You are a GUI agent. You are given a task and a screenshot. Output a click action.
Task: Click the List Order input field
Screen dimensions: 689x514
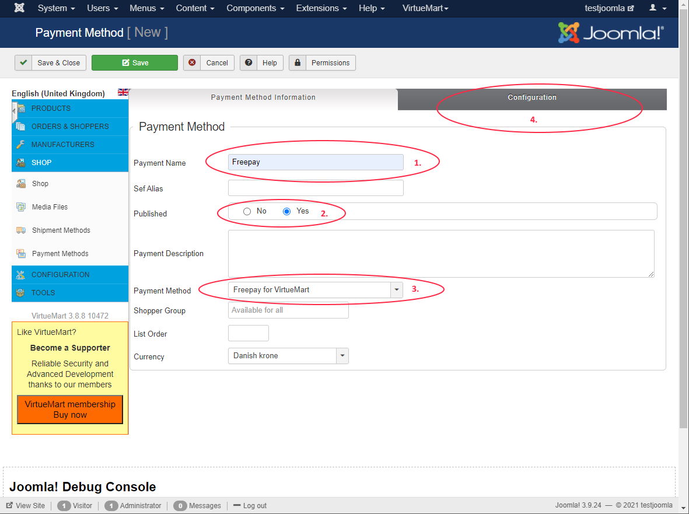click(x=249, y=333)
